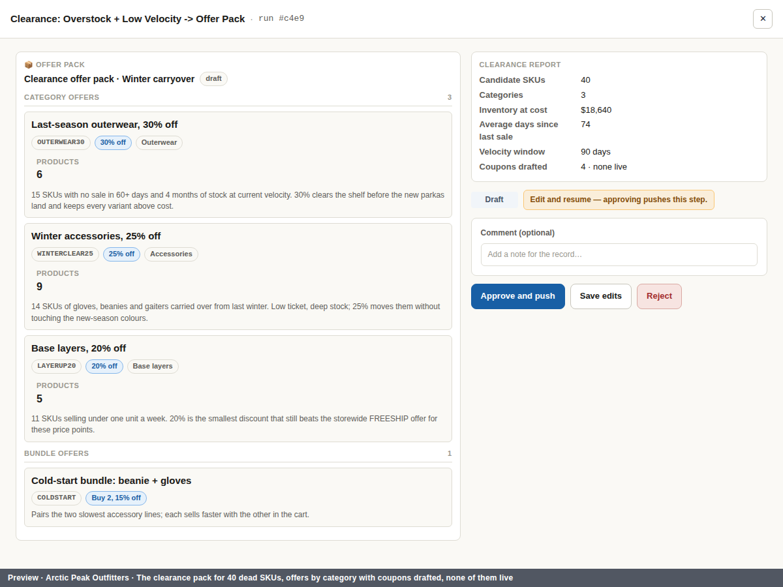Focus the optional comment note field

click(619, 254)
